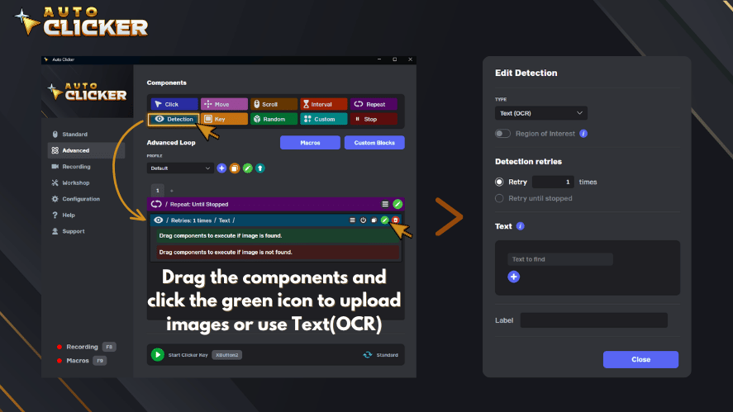
Task: Edit the Repeat: Until Stopped block
Action: (x=397, y=204)
